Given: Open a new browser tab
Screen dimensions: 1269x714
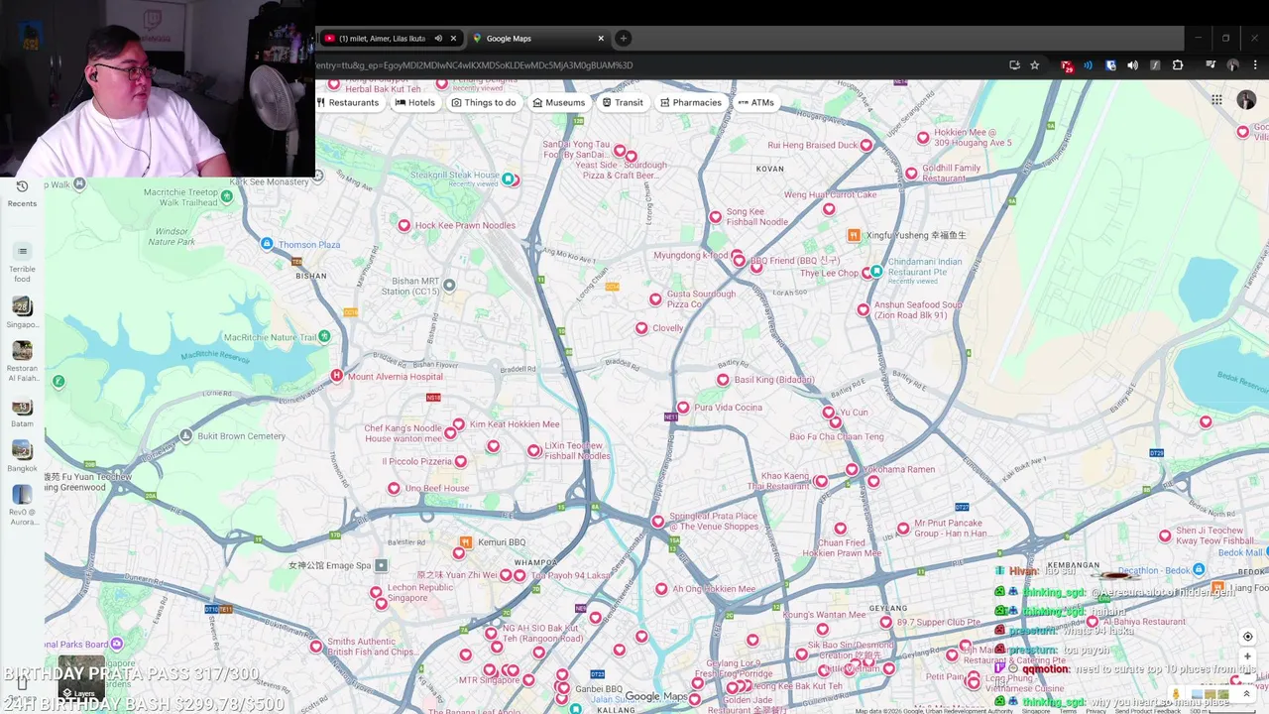Looking at the screenshot, I should [x=623, y=39].
